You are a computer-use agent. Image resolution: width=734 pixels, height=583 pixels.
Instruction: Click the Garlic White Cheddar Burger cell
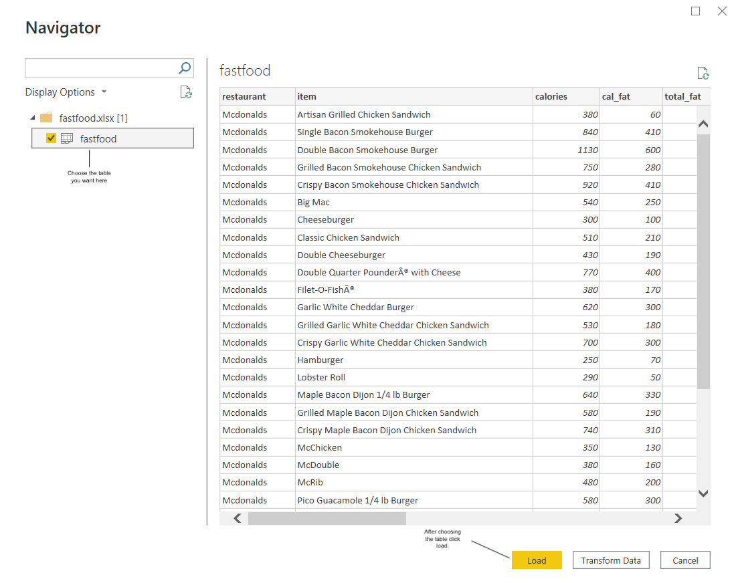click(414, 307)
